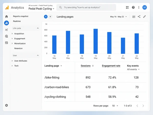Click the May 21 bar in chart
Screen dimensions: 153x115
123,46
